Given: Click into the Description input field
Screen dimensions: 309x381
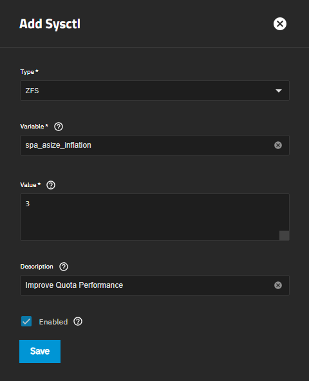Looking at the screenshot, I should (x=147, y=285).
